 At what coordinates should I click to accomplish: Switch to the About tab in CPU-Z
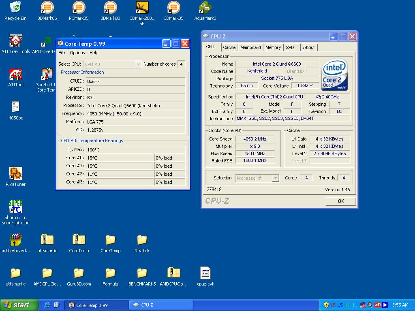[308, 47]
